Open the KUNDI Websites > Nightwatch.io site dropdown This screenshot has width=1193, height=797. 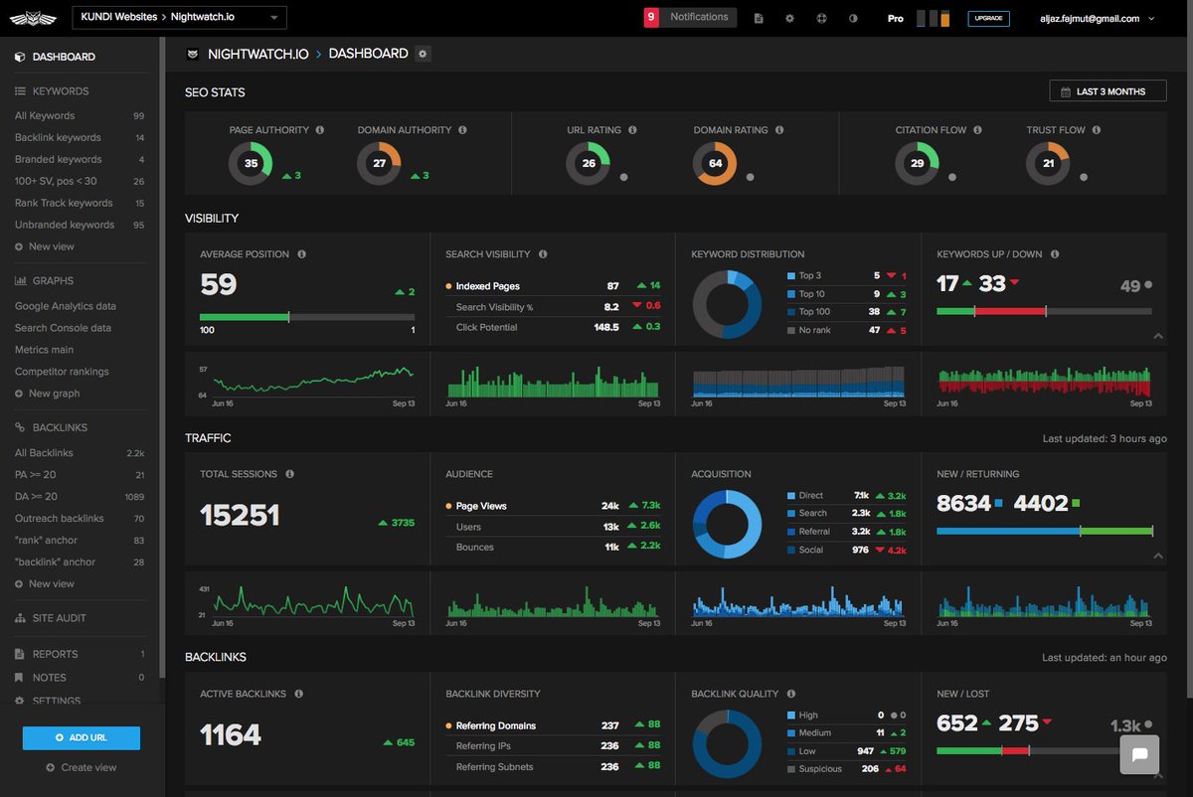tap(179, 17)
